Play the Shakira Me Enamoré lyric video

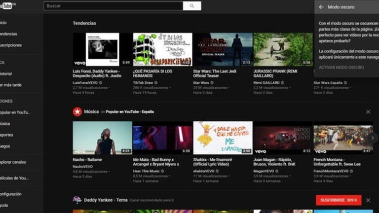pyautogui.click(x=223, y=138)
